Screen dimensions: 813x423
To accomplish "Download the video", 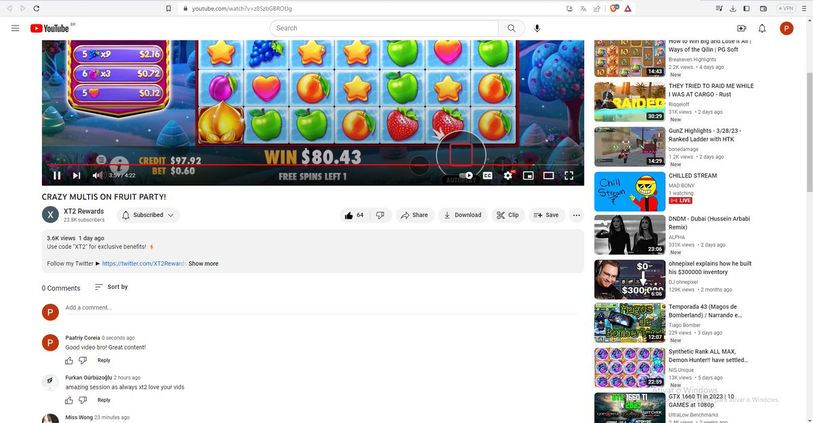I will (463, 215).
